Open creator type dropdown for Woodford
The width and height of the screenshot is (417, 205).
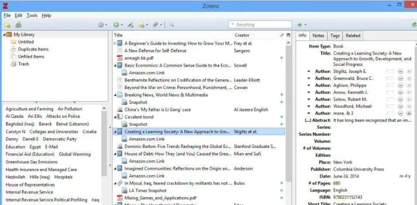coord(309,106)
